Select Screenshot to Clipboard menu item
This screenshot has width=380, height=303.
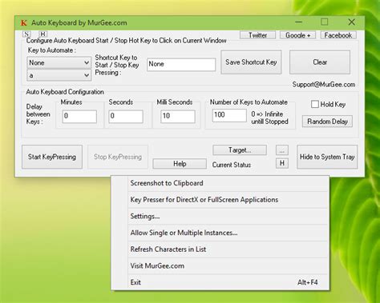click(x=220, y=183)
